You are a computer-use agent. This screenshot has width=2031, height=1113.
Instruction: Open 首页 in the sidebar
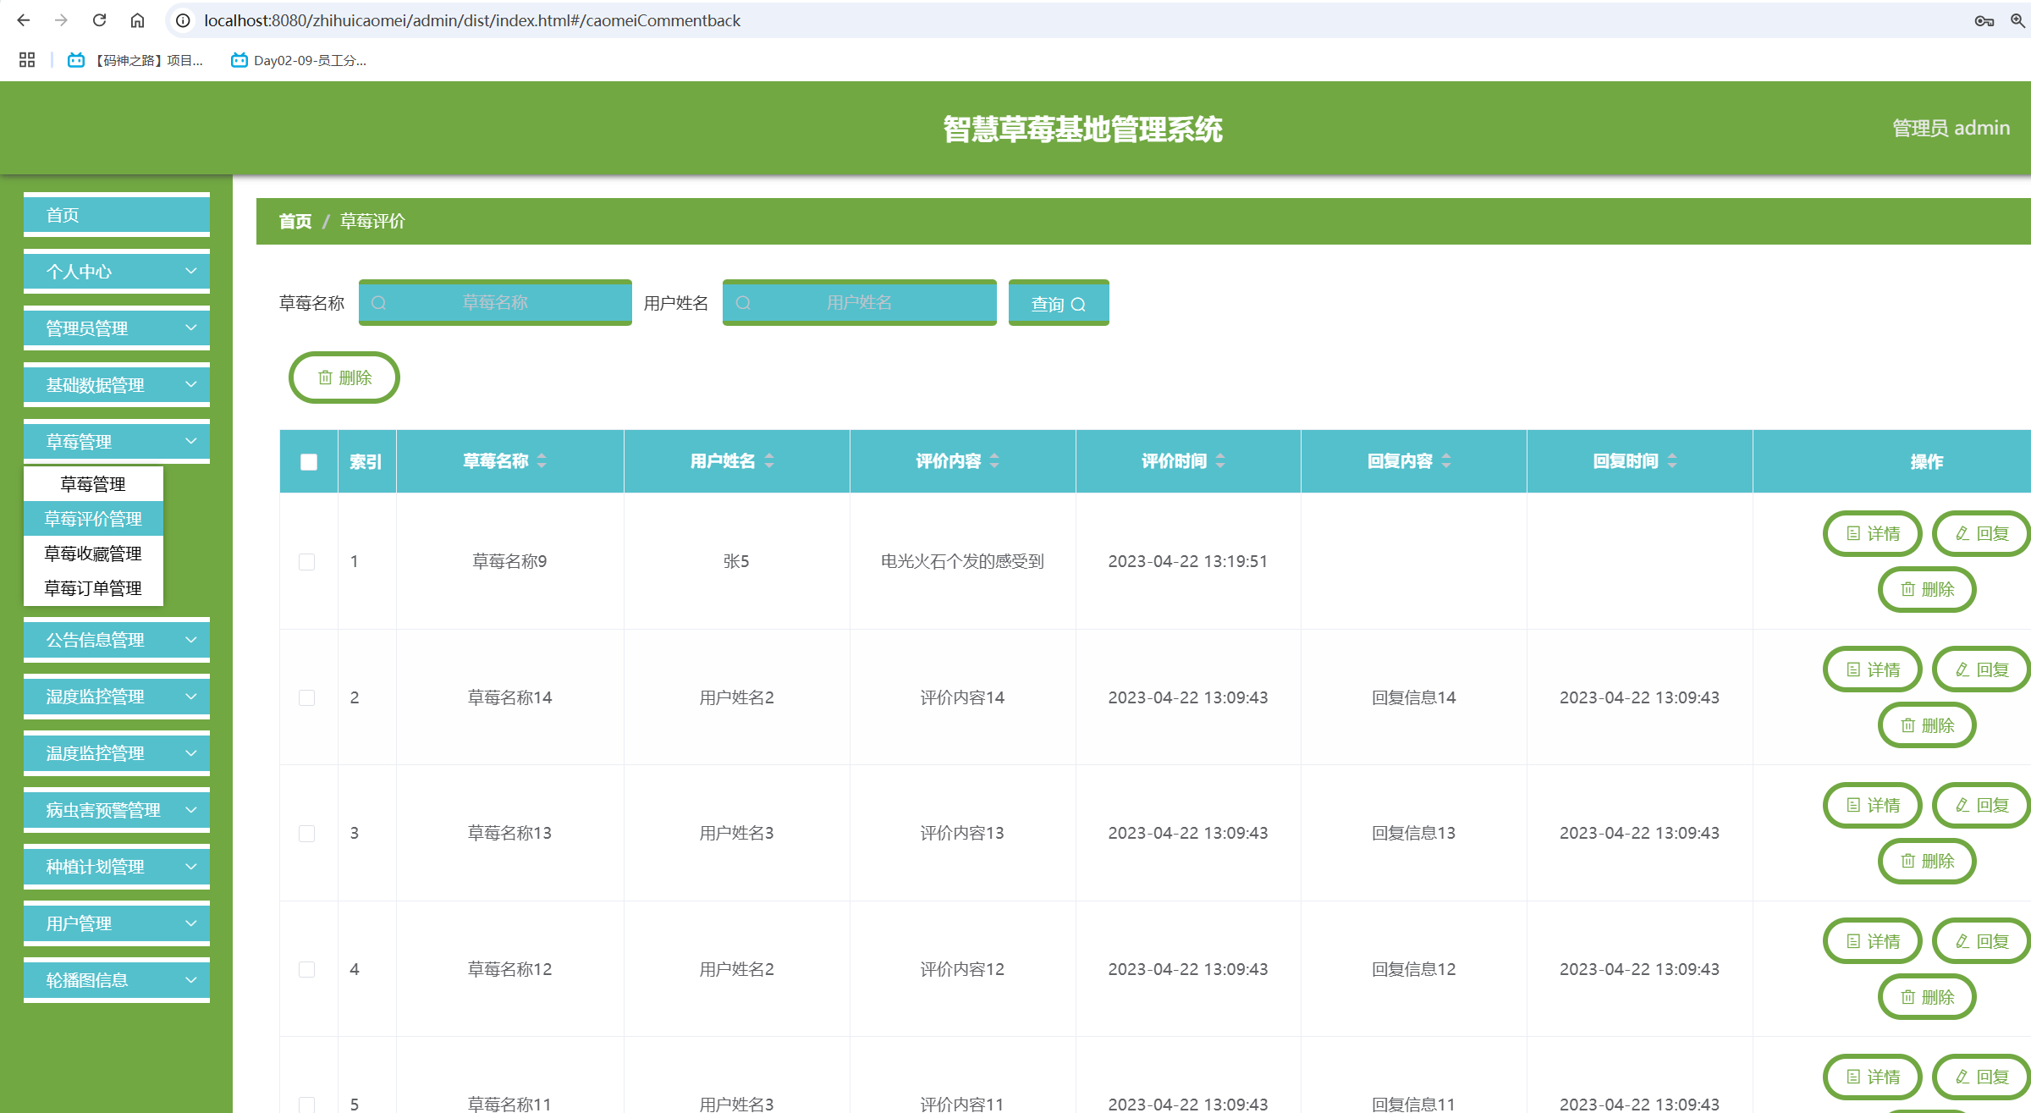[x=117, y=215]
